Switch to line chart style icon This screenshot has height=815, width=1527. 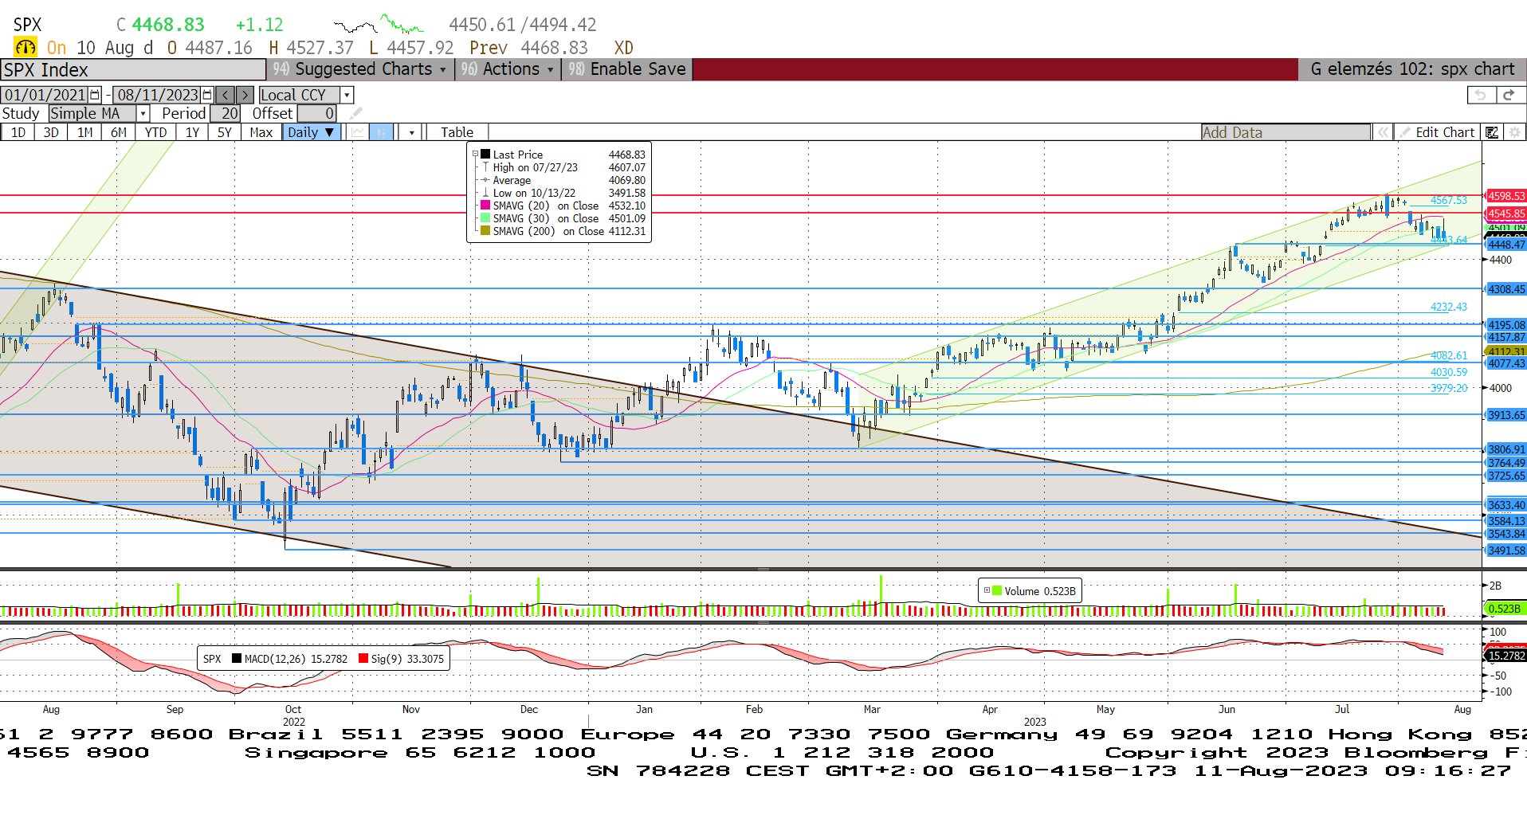(x=359, y=132)
